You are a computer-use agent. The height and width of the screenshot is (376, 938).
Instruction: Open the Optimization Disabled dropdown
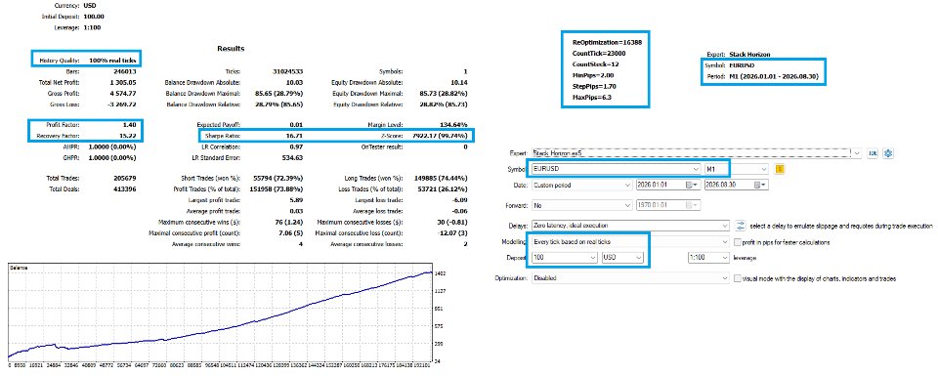tap(725, 278)
